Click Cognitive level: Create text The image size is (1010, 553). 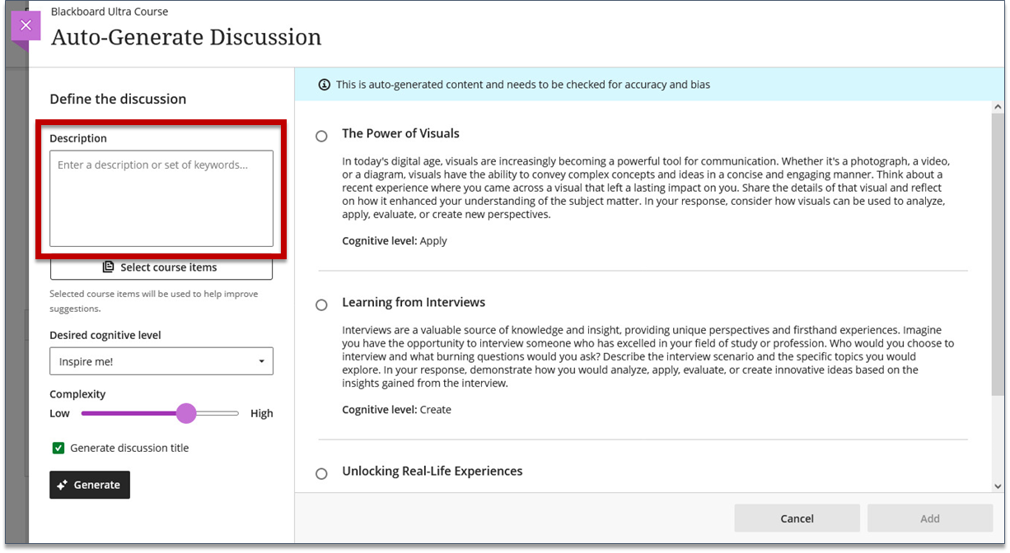(397, 410)
